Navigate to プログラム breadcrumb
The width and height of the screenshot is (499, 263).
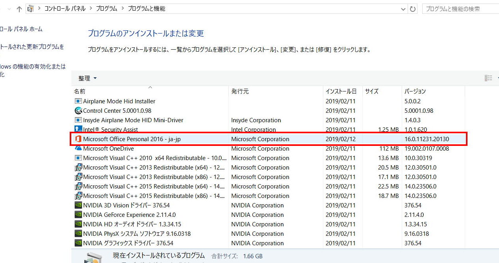pyautogui.click(x=107, y=9)
